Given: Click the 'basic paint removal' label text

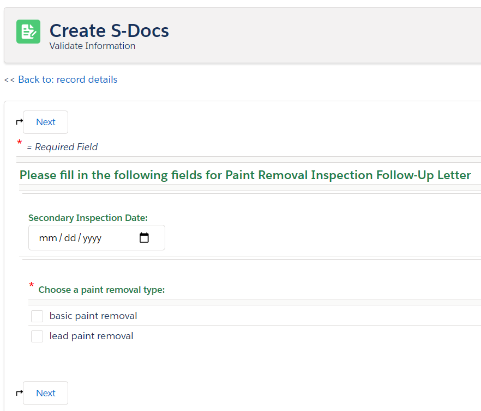Looking at the screenshot, I should point(93,316).
